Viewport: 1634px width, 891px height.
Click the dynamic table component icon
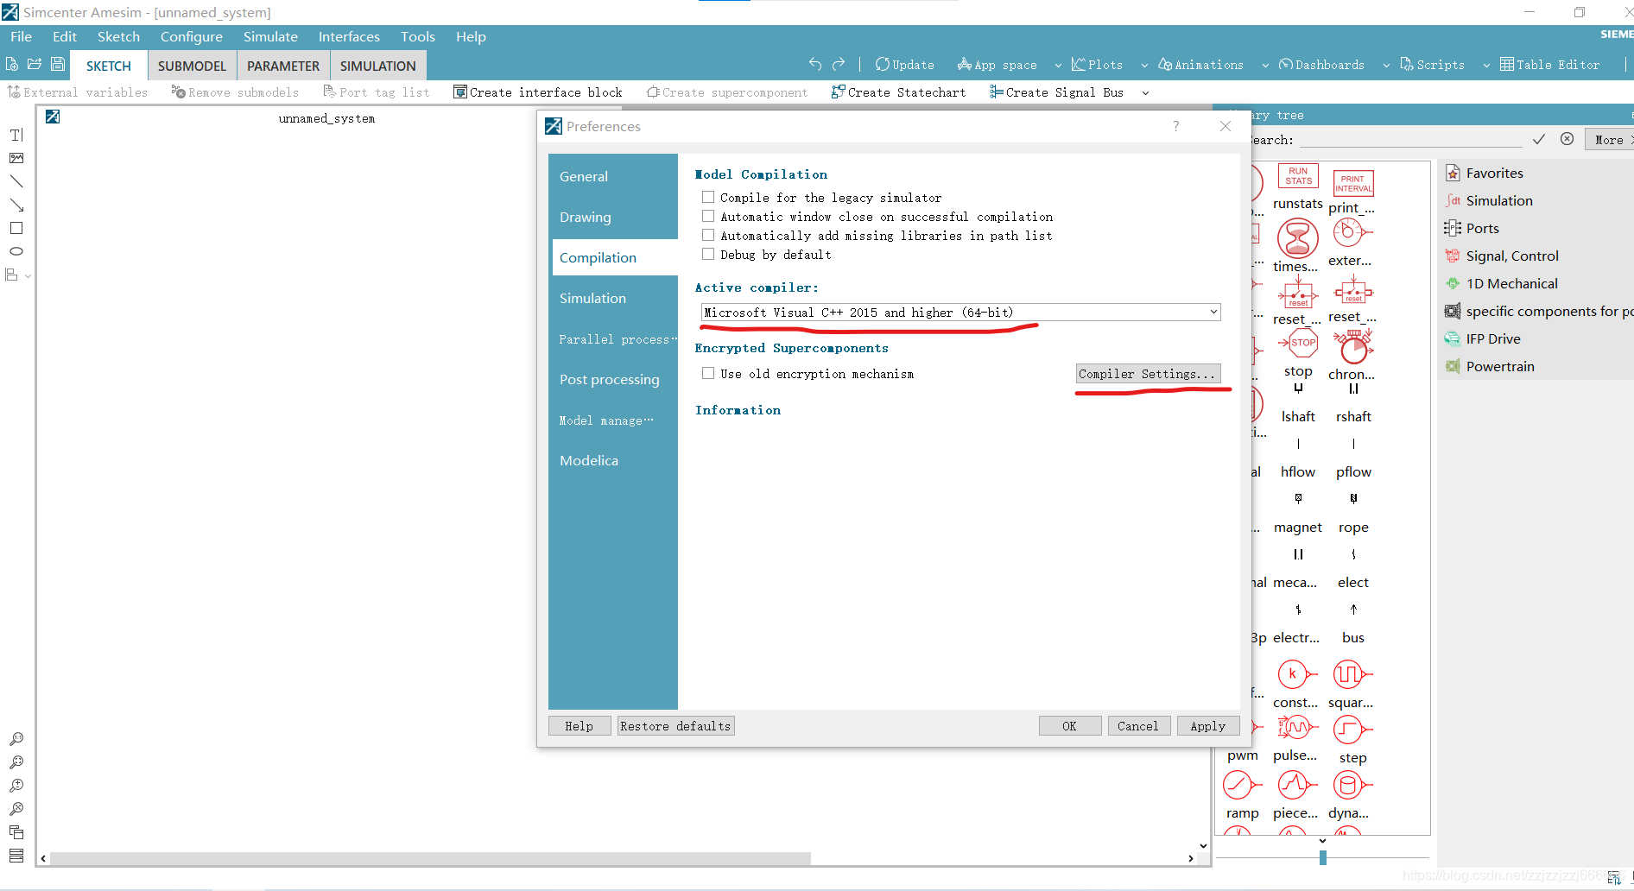tap(1351, 785)
